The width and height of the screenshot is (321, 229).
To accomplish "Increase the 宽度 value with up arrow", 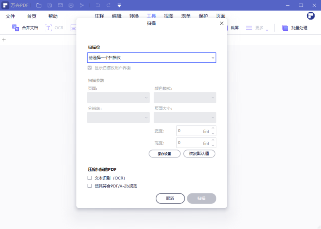I will pos(213,128).
